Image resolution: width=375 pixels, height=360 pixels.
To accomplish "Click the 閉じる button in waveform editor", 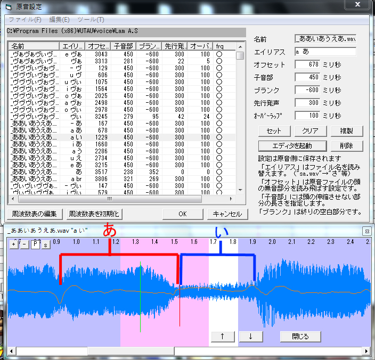I will (x=300, y=337).
